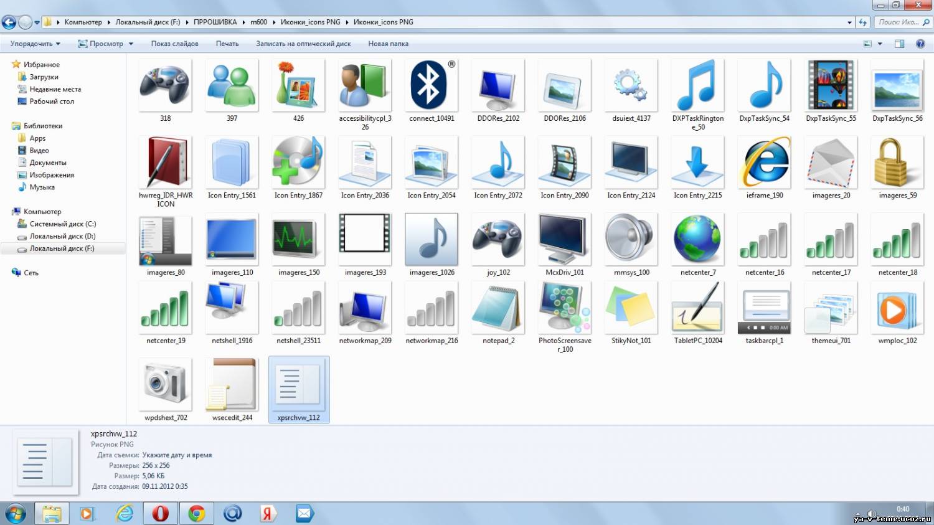Click Показ слайдов in the toolbar
Screen dimensions: 934x525
point(174,44)
